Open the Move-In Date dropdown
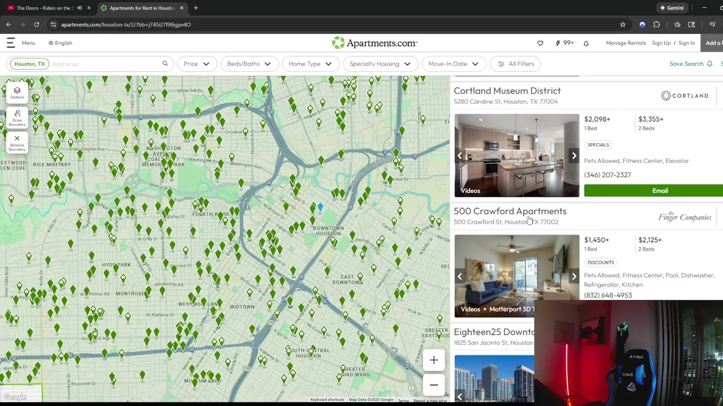The height and width of the screenshot is (406, 723). pyautogui.click(x=453, y=64)
